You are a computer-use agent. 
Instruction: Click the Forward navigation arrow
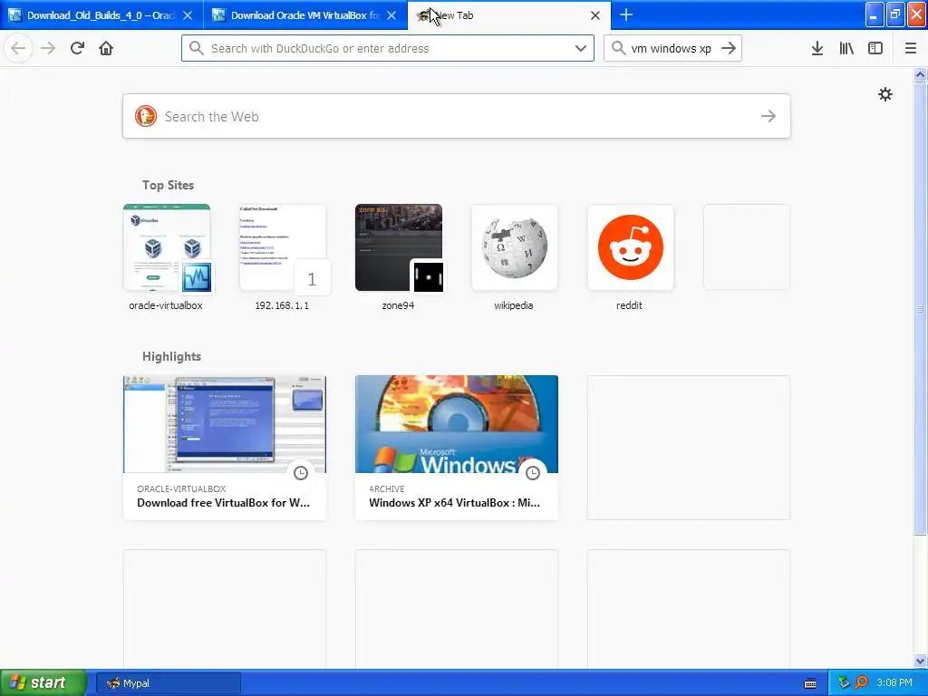tap(48, 48)
